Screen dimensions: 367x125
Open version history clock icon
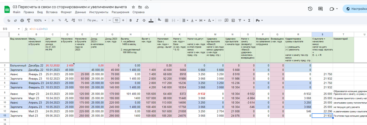click(310, 9)
